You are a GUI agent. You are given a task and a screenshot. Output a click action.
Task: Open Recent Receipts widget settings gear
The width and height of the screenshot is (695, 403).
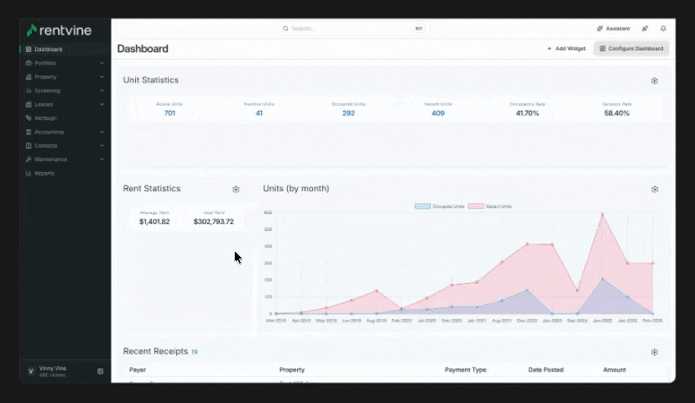coord(654,353)
